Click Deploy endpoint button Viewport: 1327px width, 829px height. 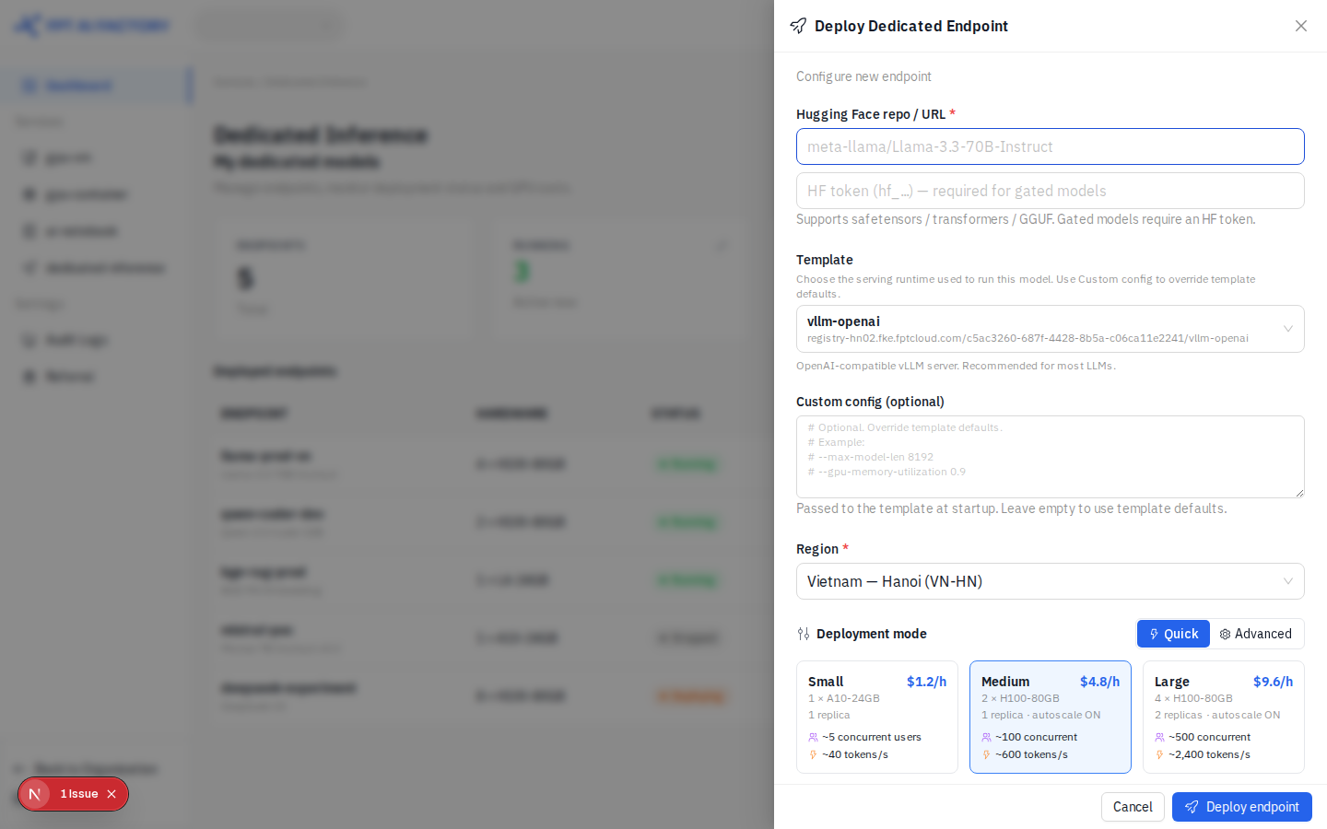click(x=1242, y=807)
